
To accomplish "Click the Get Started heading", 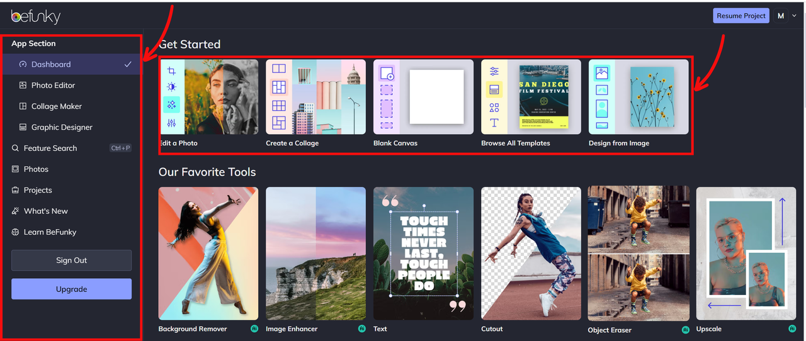I will [190, 44].
